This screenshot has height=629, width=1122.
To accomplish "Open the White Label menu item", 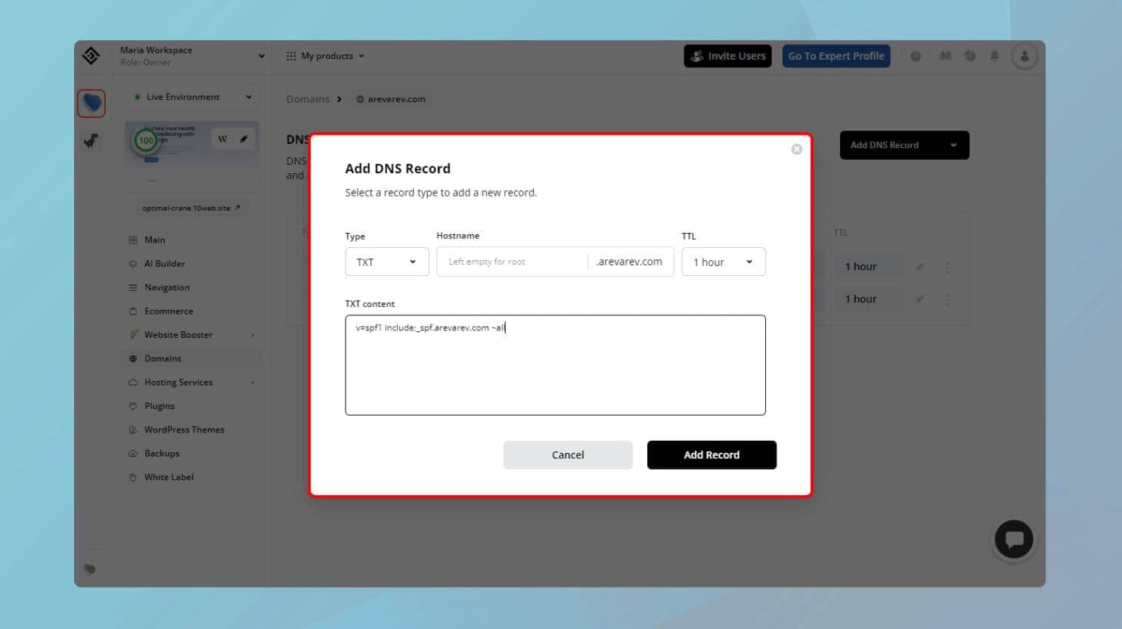I will (169, 477).
